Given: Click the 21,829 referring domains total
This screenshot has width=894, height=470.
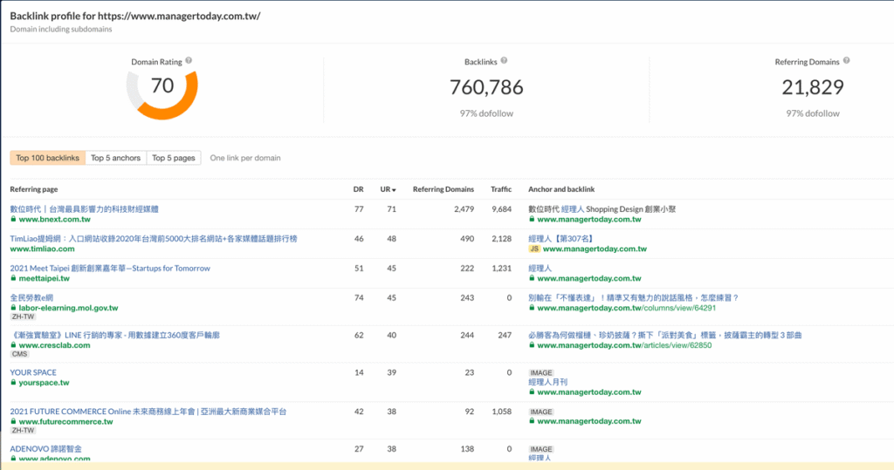Looking at the screenshot, I should [813, 87].
